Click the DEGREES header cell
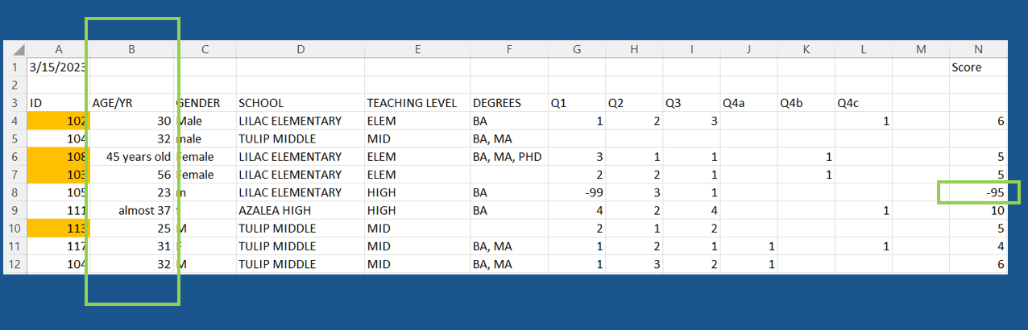 click(x=508, y=103)
